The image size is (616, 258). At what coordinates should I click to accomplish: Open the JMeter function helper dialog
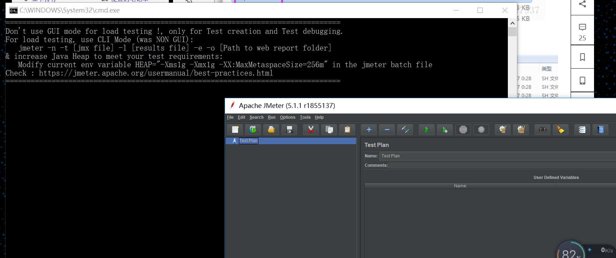(582, 130)
